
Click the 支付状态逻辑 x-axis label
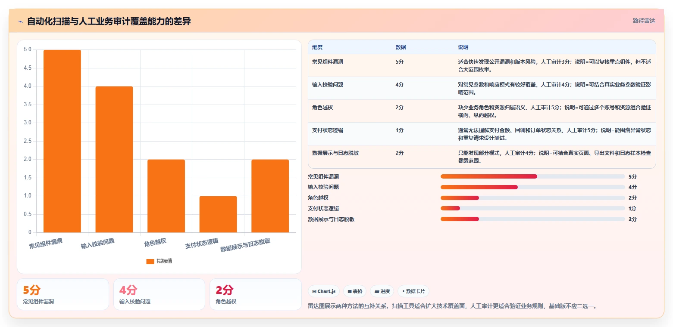click(x=201, y=244)
